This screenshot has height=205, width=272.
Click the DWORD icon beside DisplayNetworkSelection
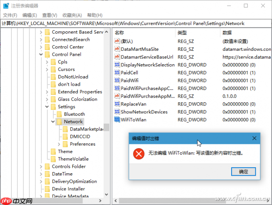pyautogui.click(x=117, y=65)
